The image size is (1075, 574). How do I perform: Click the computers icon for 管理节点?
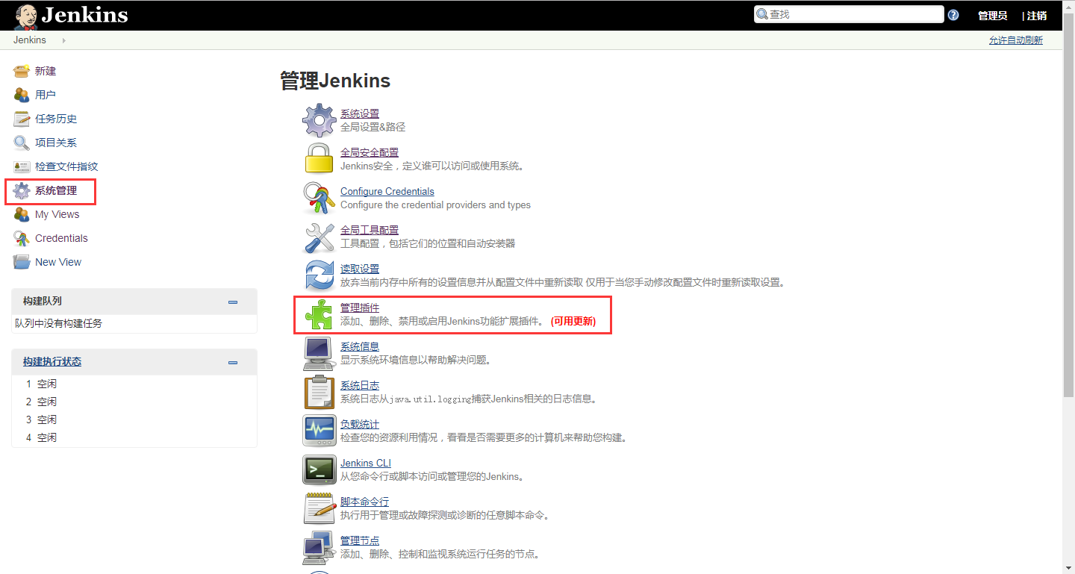[320, 547]
